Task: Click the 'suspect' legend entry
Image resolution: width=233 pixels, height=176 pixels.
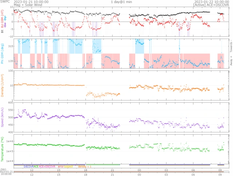Action: point(68,167)
